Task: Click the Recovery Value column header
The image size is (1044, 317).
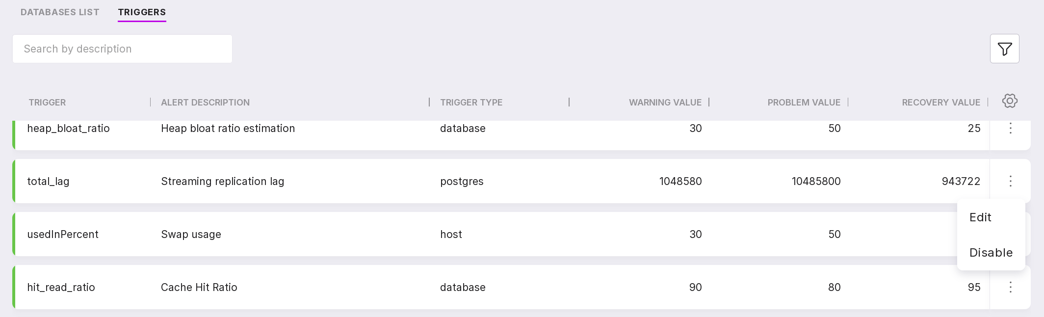Action: coord(940,103)
